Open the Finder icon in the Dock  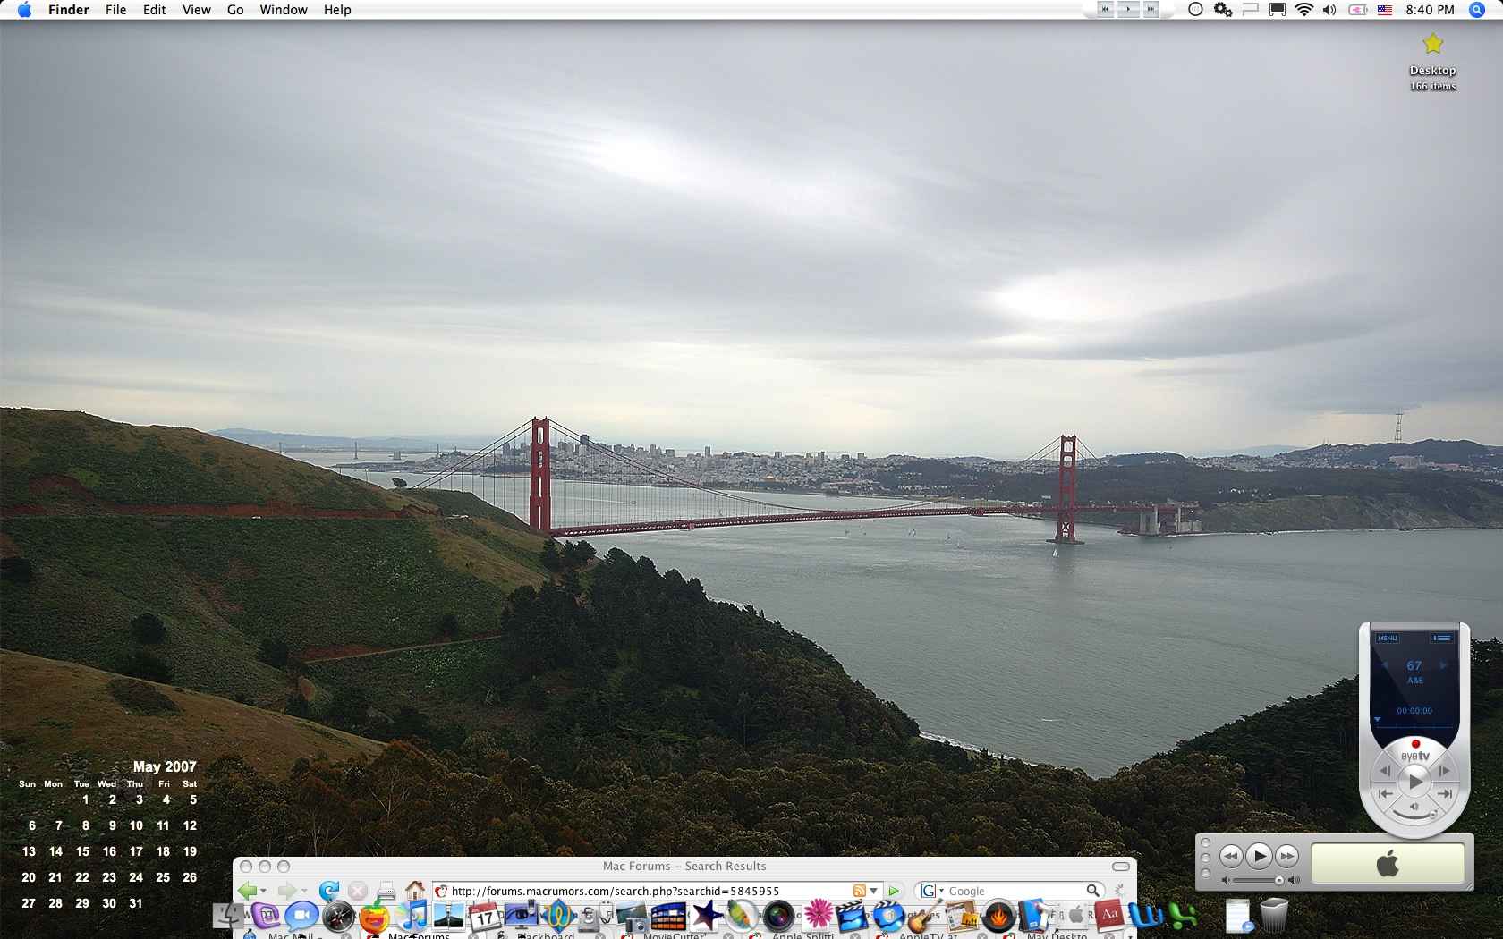[230, 916]
